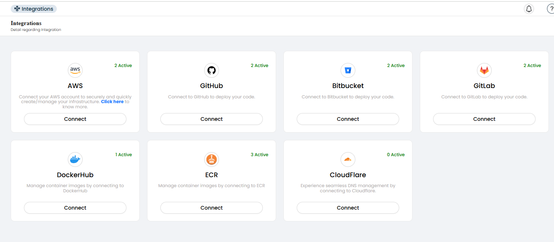Screen dimensions: 554x242
Task: Open the help question mark icon
Action: (x=551, y=9)
